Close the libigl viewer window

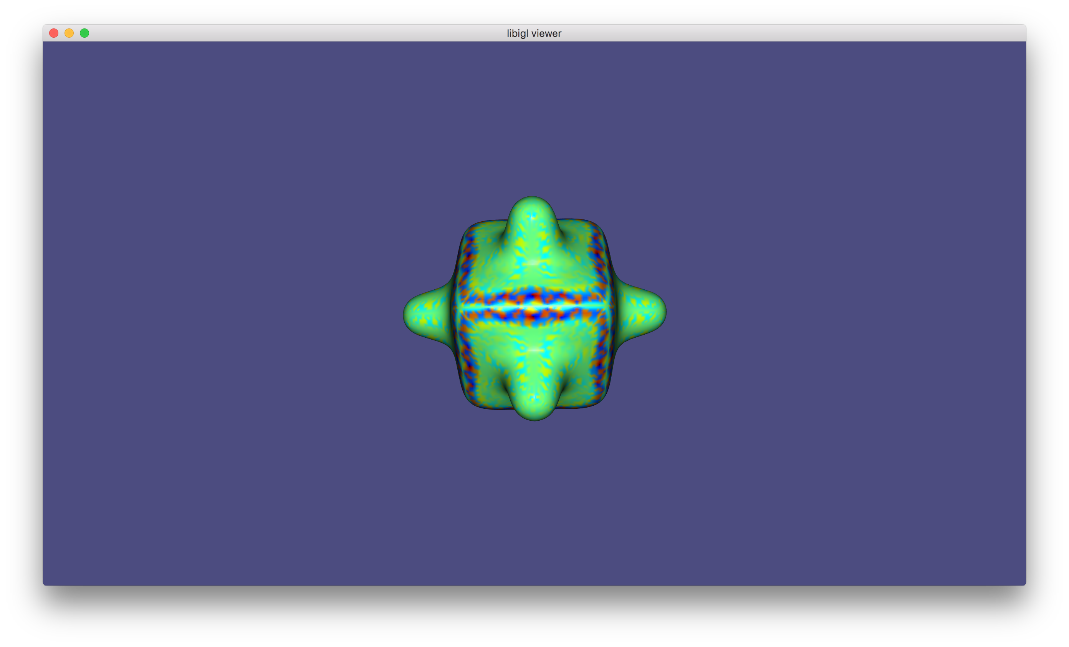(x=54, y=33)
